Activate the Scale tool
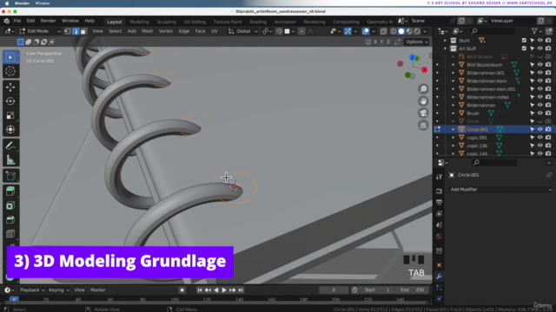Screen dimensions: 556x312 [x=10, y=115]
